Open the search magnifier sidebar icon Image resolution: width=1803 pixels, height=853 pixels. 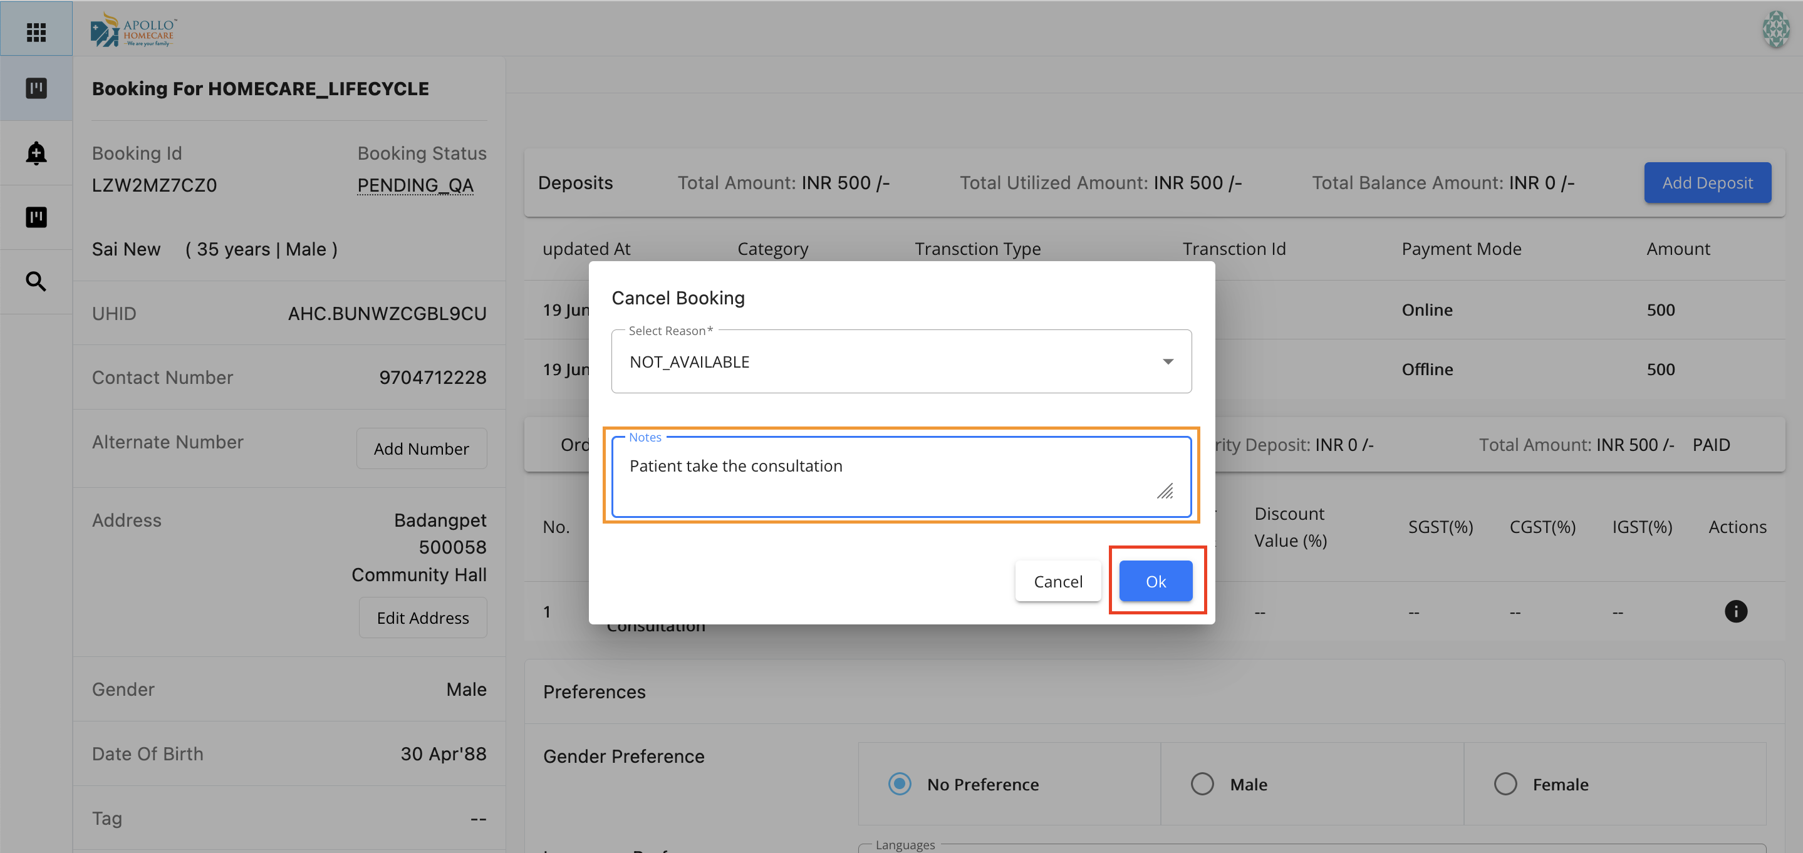pyautogui.click(x=36, y=281)
